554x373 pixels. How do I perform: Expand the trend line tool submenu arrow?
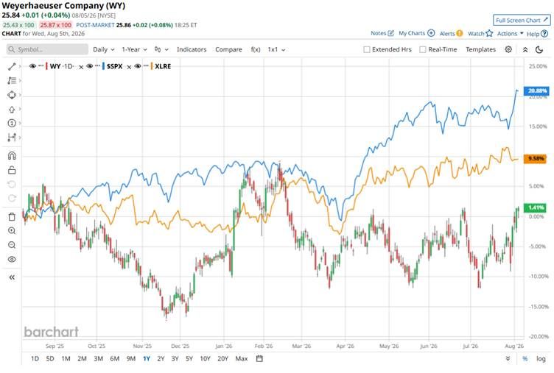pos(20,66)
